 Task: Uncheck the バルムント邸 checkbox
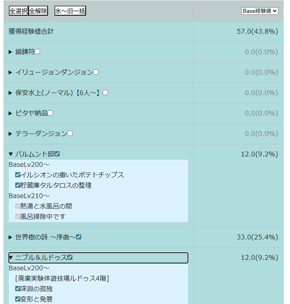pyautogui.click(x=57, y=154)
